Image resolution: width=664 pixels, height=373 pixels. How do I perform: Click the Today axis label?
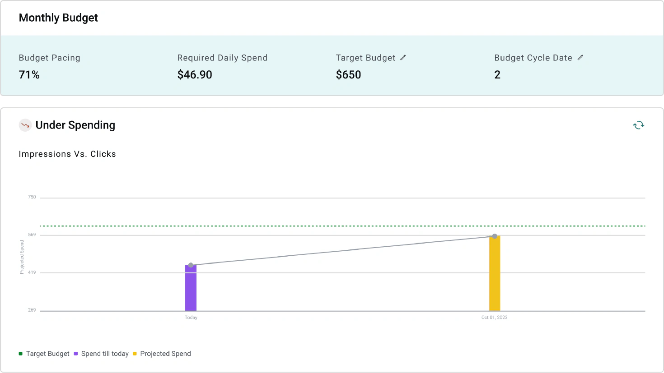click(191, 318)
